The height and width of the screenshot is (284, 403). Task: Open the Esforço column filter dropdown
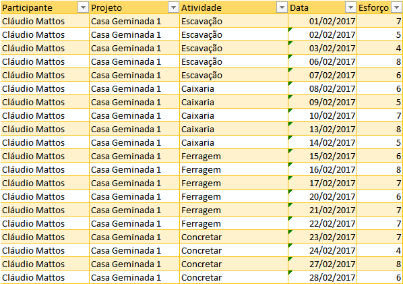click(x=396, y=7)
